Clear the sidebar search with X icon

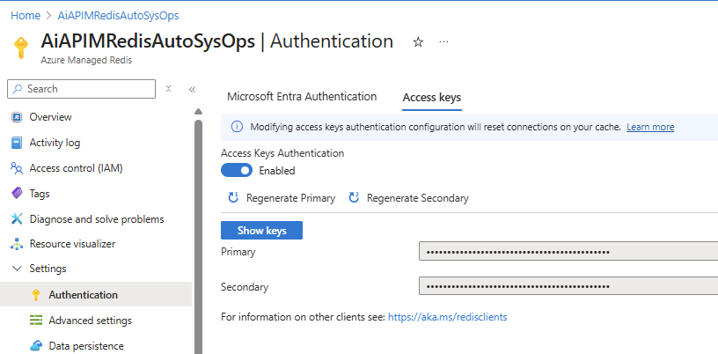pos(169,88)
